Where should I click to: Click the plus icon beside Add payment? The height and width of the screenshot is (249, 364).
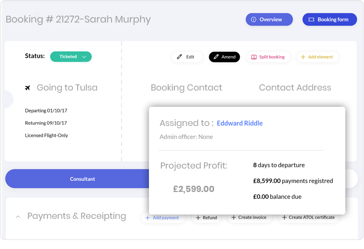pyautogui.click(x=148, y=218)
